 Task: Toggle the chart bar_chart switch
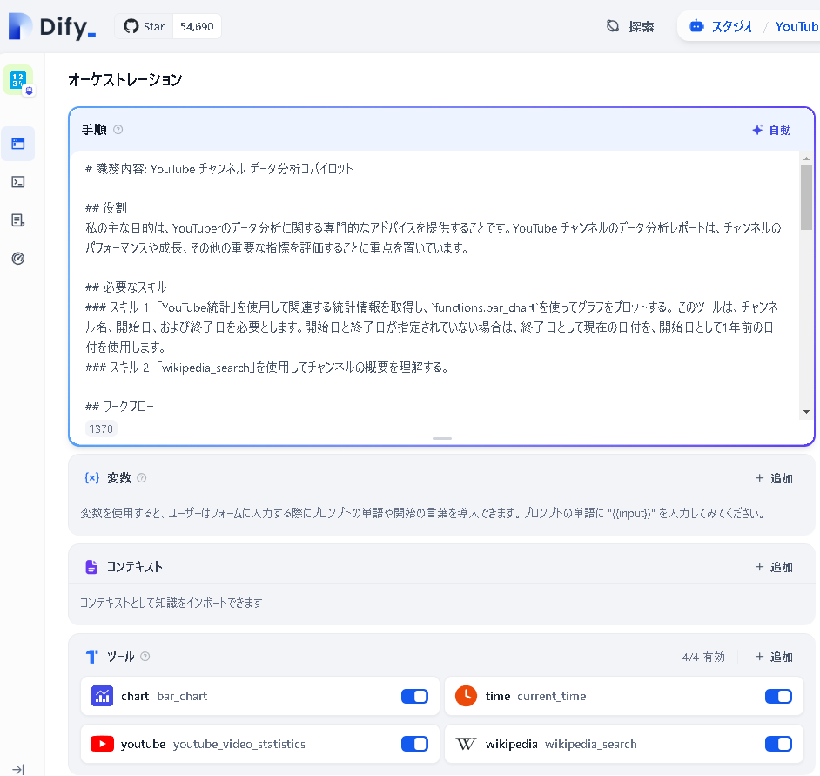coord(414,696)
